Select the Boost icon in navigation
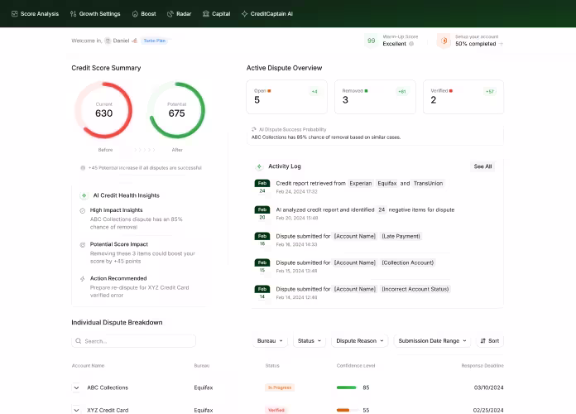The image size is (576, 414). [x=136, y=14]
